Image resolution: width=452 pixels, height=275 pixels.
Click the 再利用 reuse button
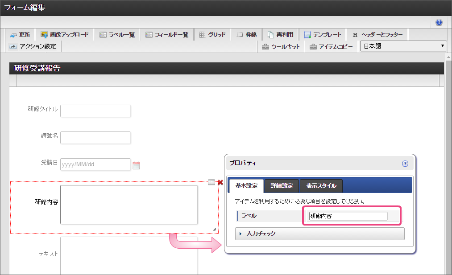click(x=280, y=35)
